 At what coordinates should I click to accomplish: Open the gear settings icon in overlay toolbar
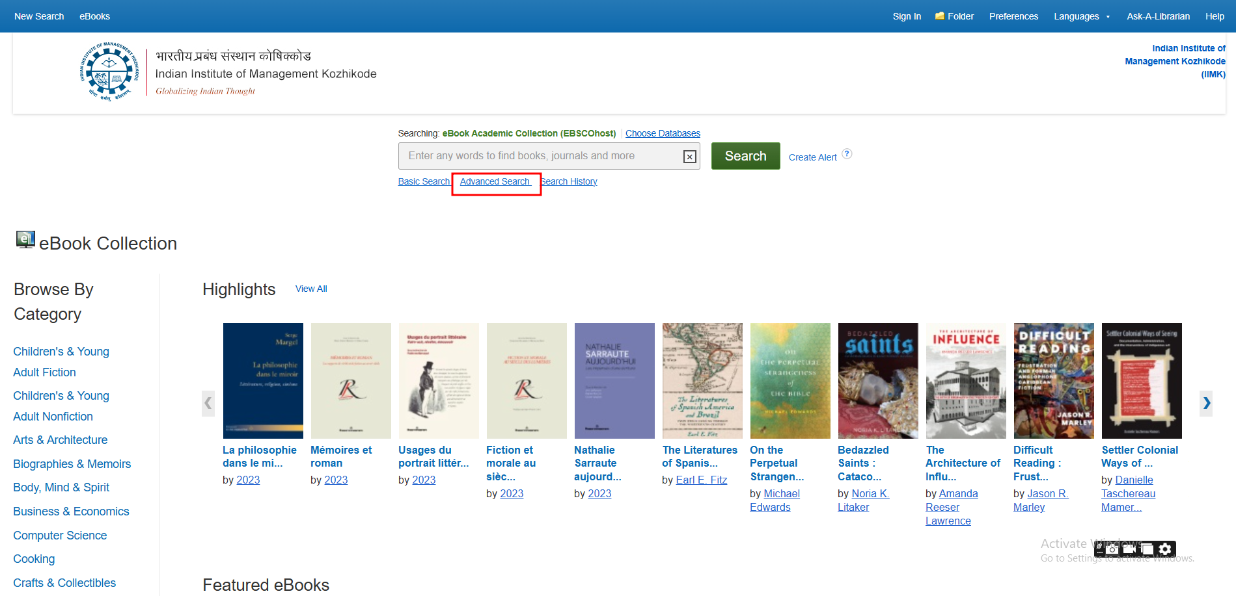[1165, 549]
